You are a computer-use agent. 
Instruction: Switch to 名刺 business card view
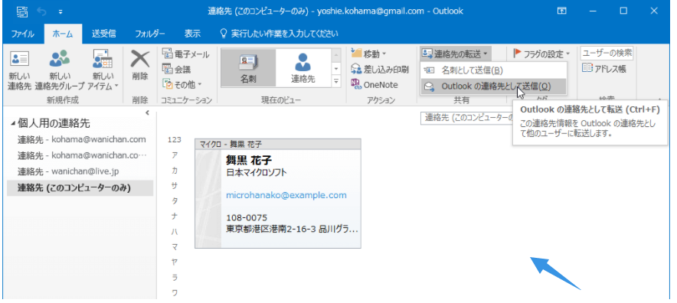(x=248, y=67)
